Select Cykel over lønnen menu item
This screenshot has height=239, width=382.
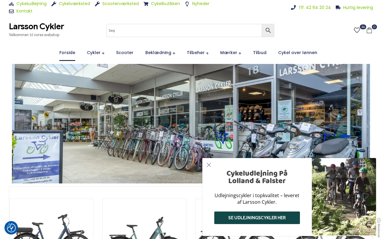[298, 53]
